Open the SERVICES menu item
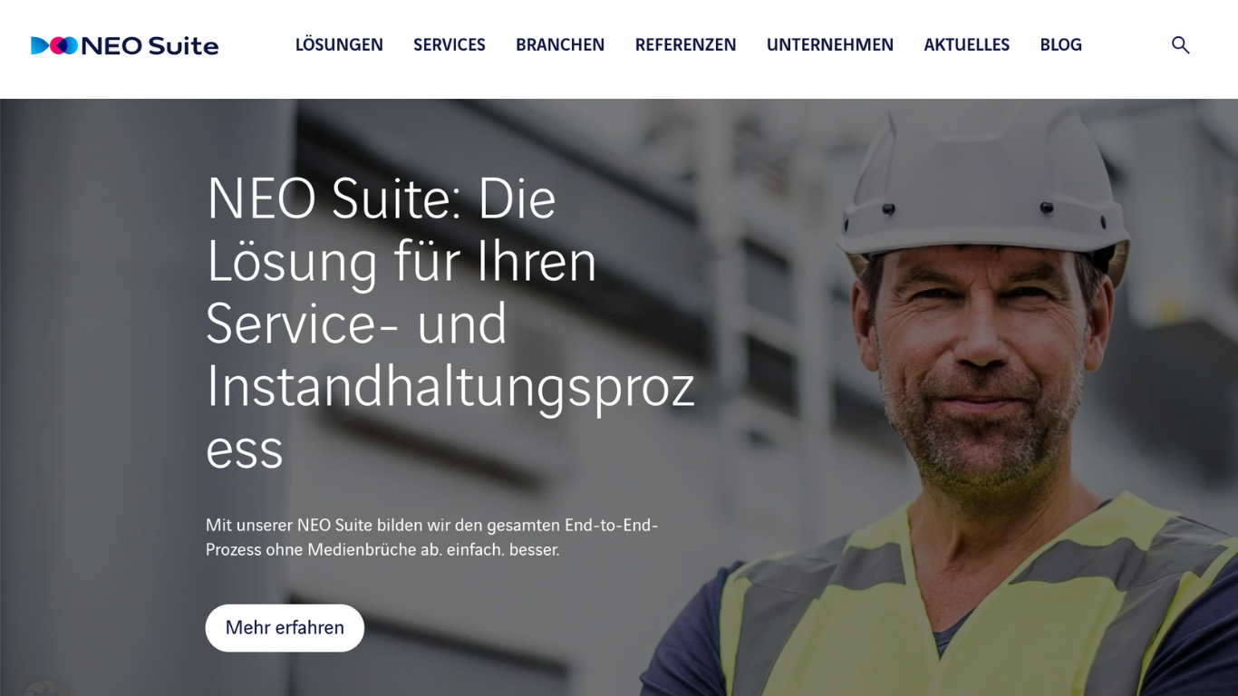This screenshot has height=696, width=1238. 450,44
